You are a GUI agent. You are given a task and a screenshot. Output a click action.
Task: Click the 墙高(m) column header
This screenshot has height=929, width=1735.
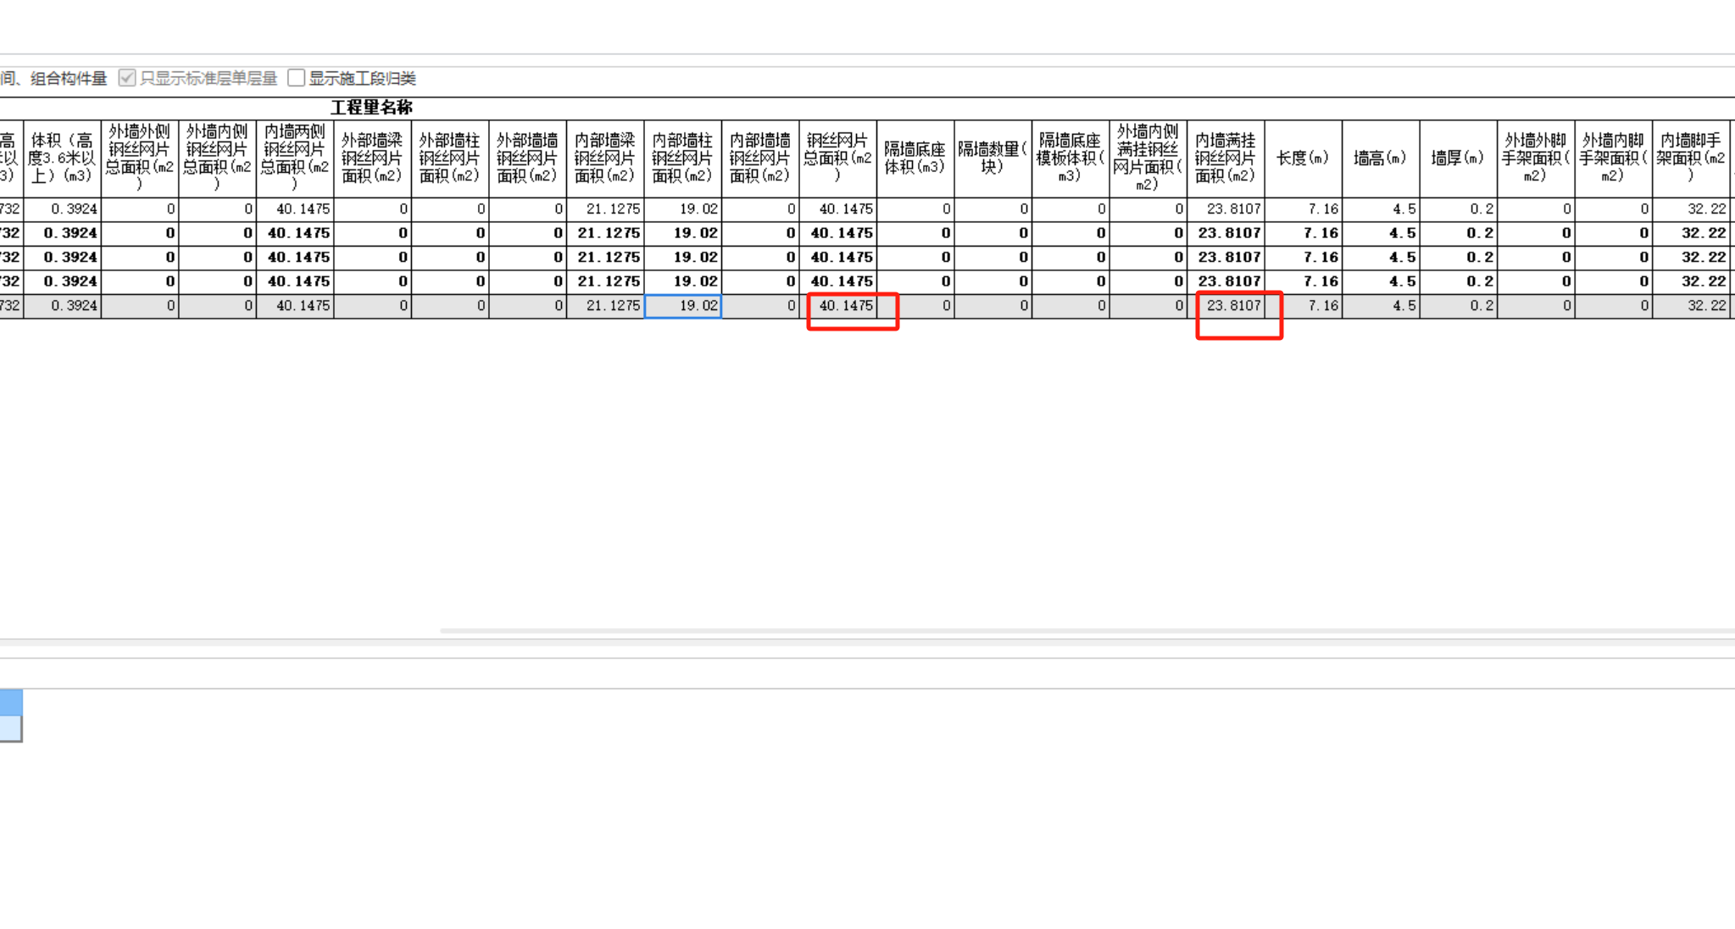pos(1381,159)
